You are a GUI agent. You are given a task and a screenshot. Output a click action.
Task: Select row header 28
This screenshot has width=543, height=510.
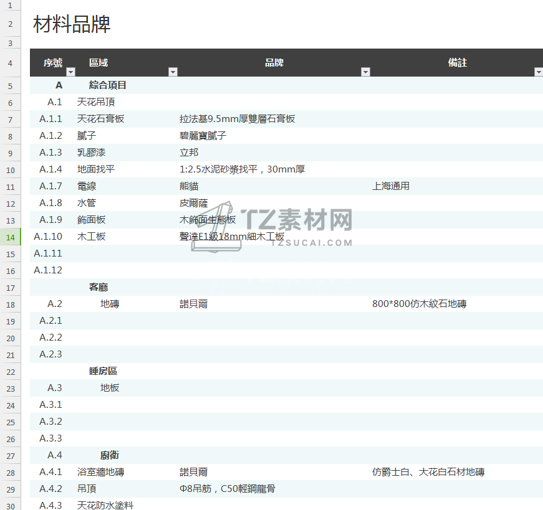[x=11, y=473]
